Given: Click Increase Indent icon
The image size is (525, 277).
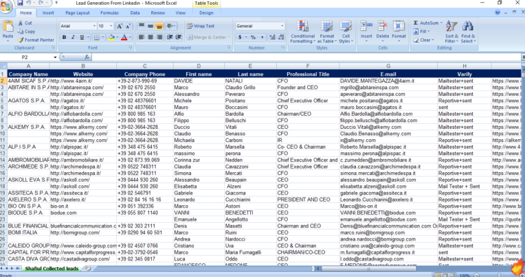Looking at the screenshot, I should pyautogui.click(x=179, y=38).
